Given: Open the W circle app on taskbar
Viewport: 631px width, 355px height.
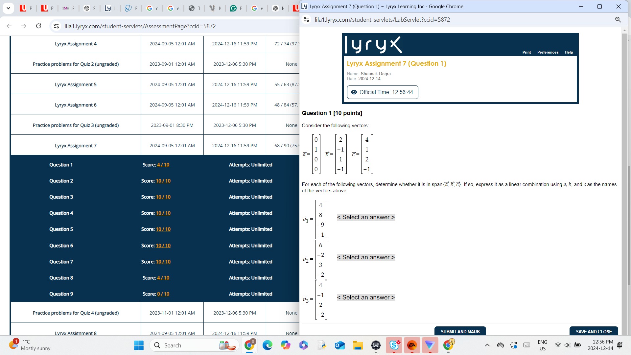Looking at the screenshot, I should coord(376,345).
